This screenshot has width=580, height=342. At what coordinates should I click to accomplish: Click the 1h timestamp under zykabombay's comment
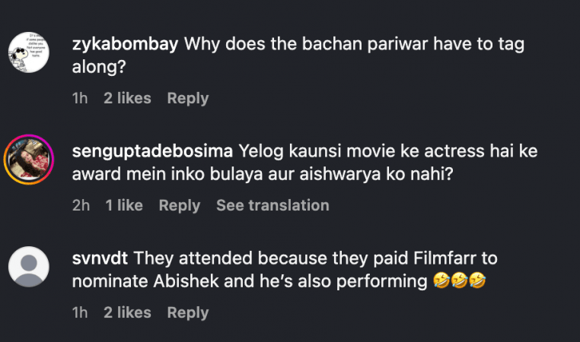coord(80,98)
